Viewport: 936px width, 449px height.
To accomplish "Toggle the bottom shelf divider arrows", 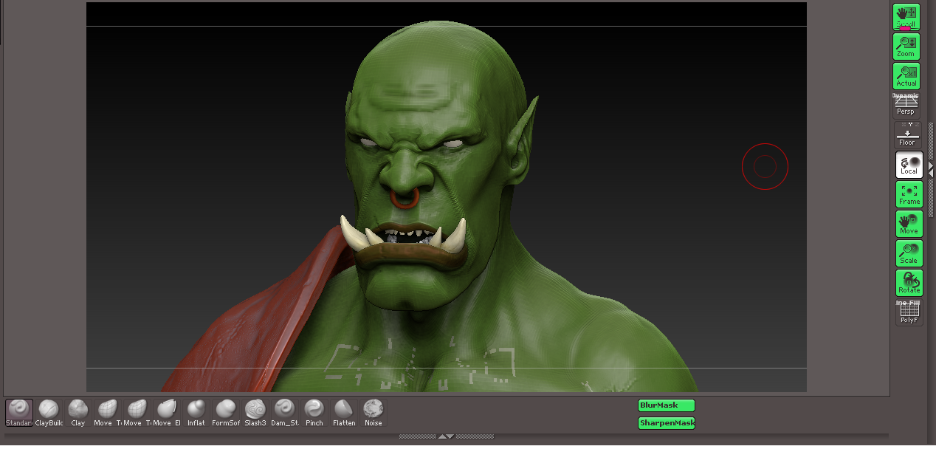I will coord(446,436).
